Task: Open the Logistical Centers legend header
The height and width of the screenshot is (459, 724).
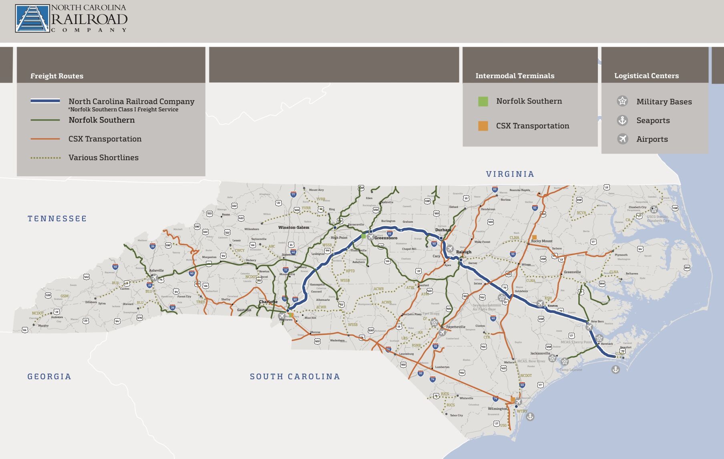Action: [x=655, y=65]
